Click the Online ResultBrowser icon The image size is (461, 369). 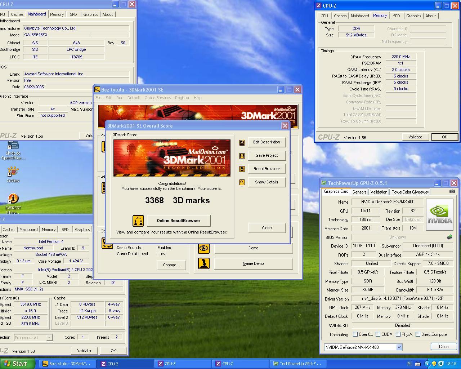click(x=138, y=221)
